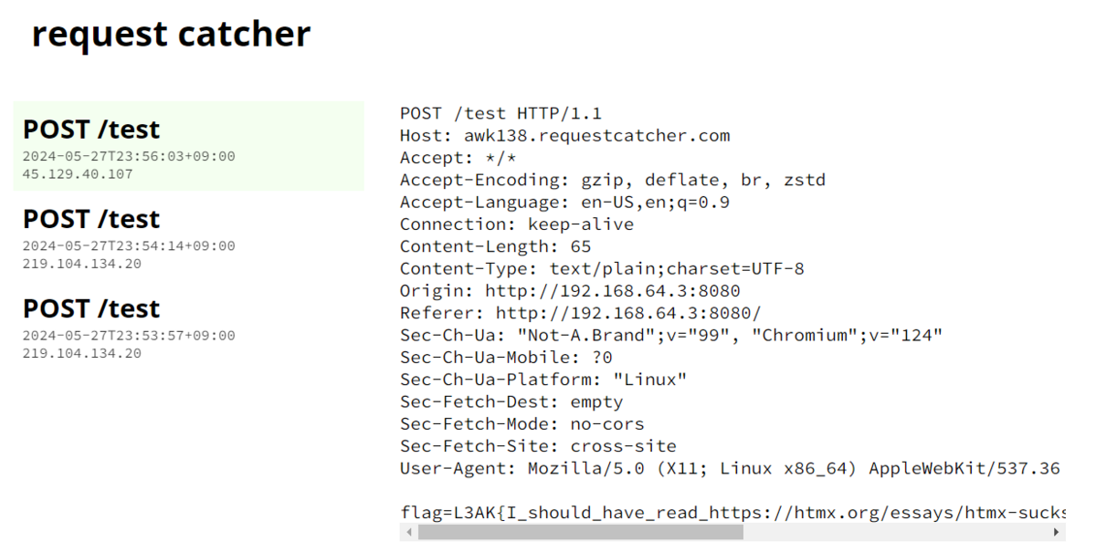Viewport: 1096px width, 552px height.
Task: Click the POST /test HTTP/1.1 request line
Action: (501, 114)
